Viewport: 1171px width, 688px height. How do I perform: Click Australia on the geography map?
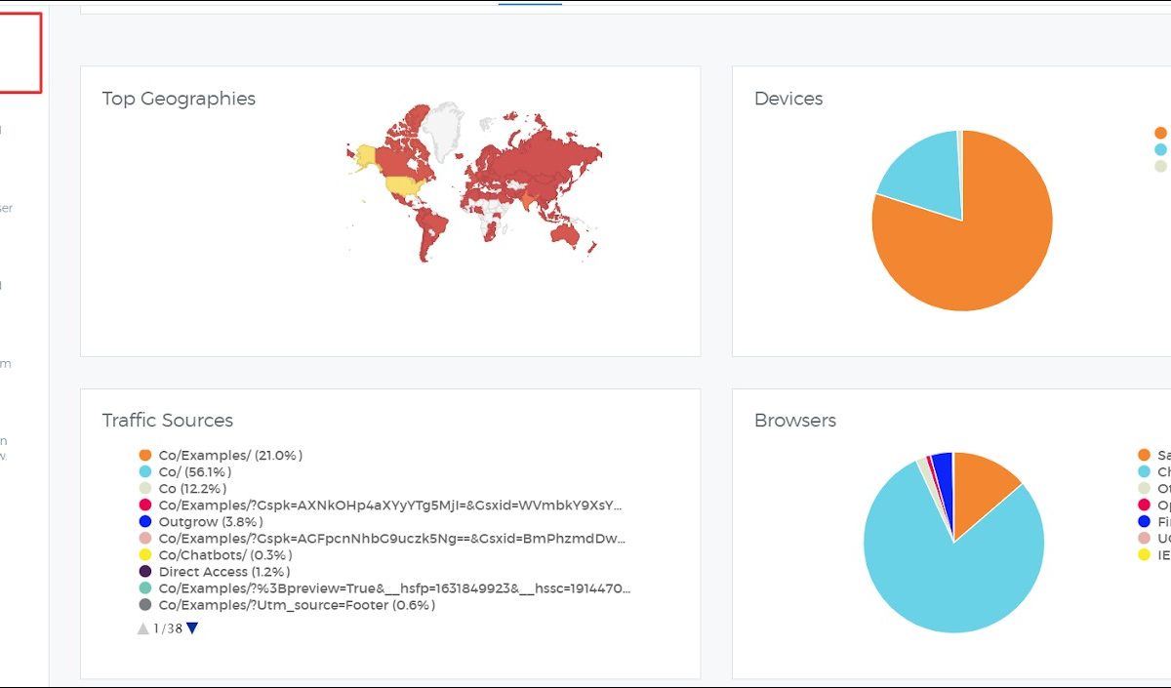[567, 234]
